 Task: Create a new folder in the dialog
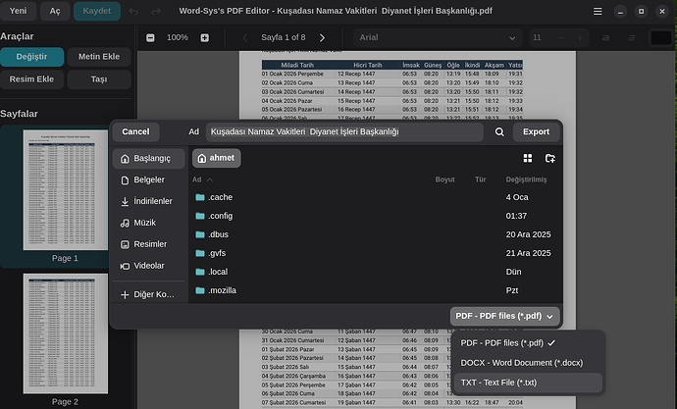[549, 158]
